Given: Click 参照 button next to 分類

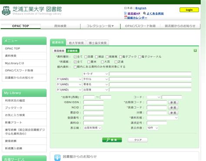Looking at the screenshot, I should pyautogui.click(x=173, y=113).
